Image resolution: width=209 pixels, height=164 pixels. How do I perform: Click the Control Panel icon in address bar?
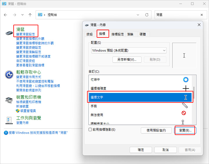(40, 15)
